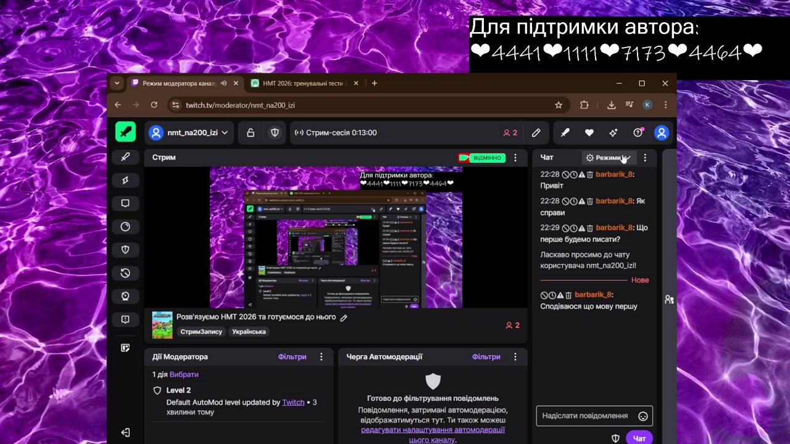Click the edit-layout widget icon in sidebar

(125, 348)
